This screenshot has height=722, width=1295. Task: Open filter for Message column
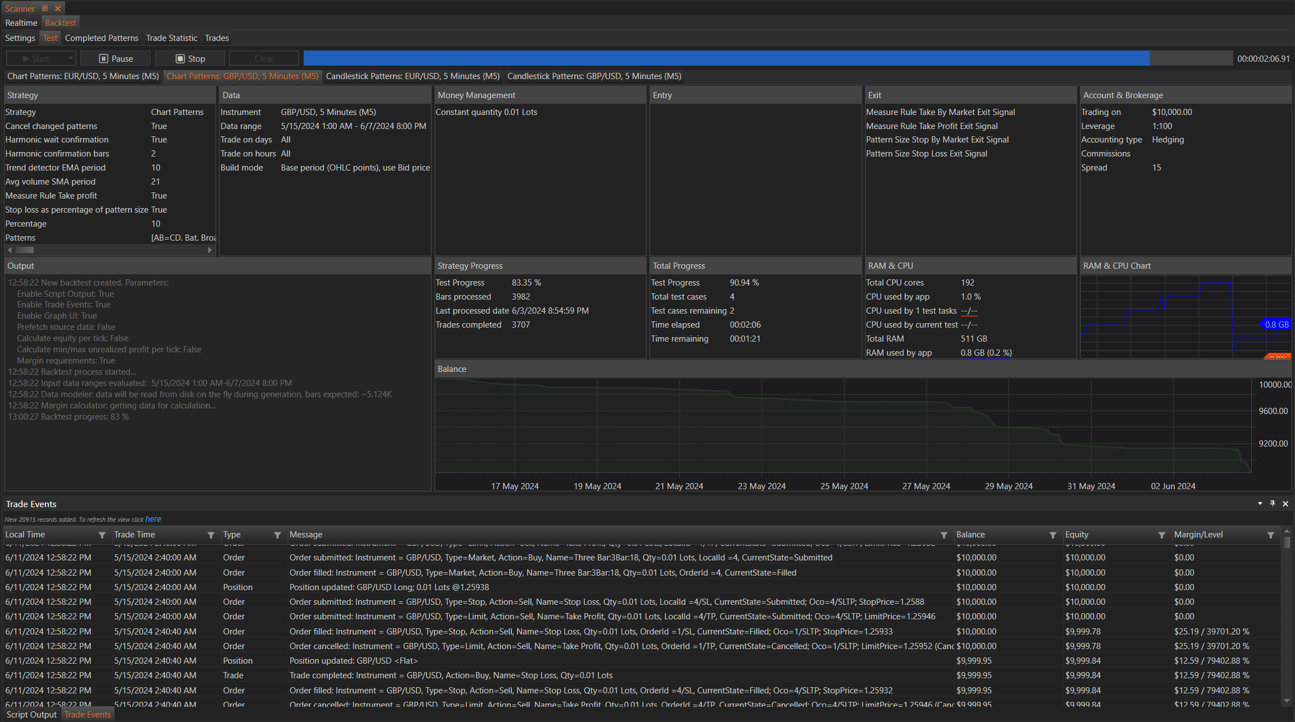pos(944,535)
